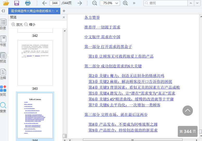Close the 预览 preview panel
Screen dimensions: 202x141
(64, 17)
